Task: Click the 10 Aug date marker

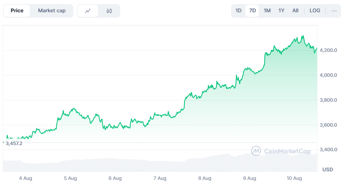Action: [294, 178]
